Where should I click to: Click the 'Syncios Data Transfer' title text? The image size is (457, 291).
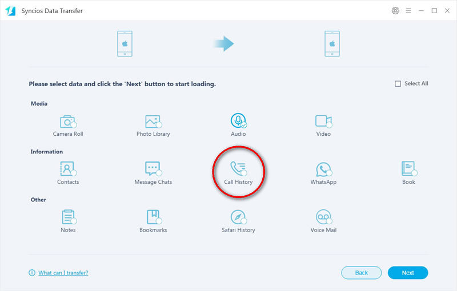click(x=52, y=11)
